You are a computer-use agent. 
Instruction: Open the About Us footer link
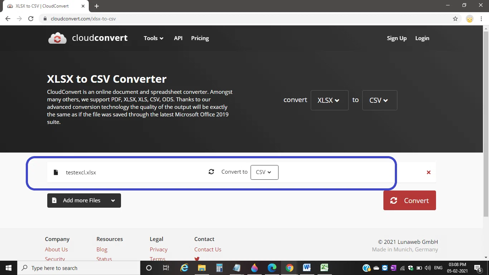(x=56, y=250)
